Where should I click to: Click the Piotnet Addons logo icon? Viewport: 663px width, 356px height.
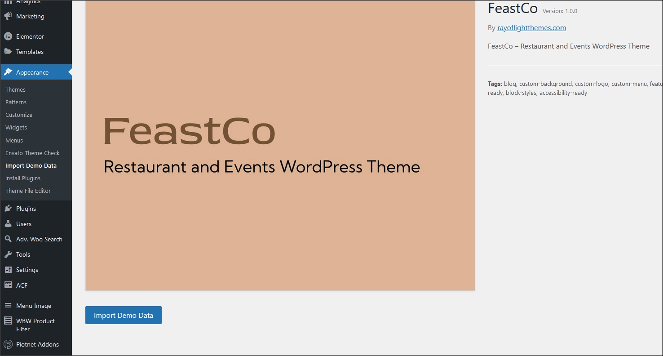pos(8,344)
